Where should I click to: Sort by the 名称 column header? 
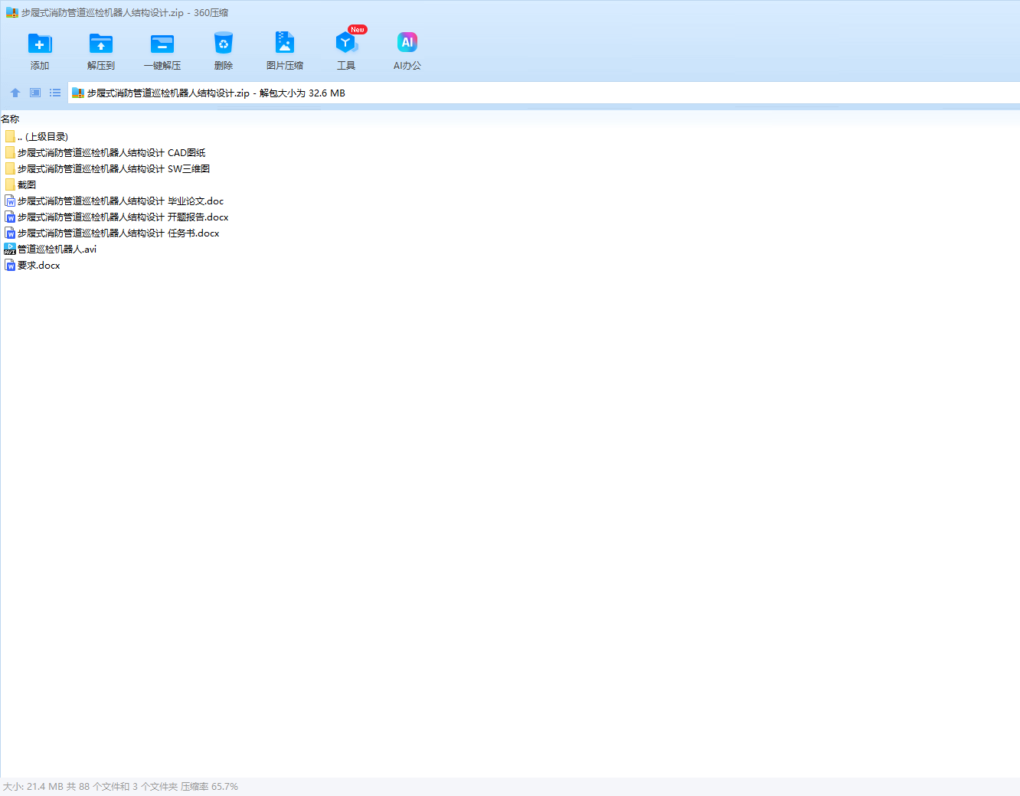point(10,119)
